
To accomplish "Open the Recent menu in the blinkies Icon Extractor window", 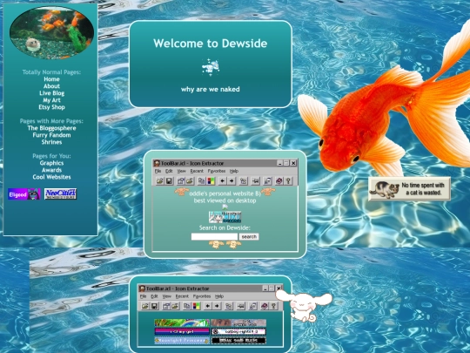I will point(182,296).
